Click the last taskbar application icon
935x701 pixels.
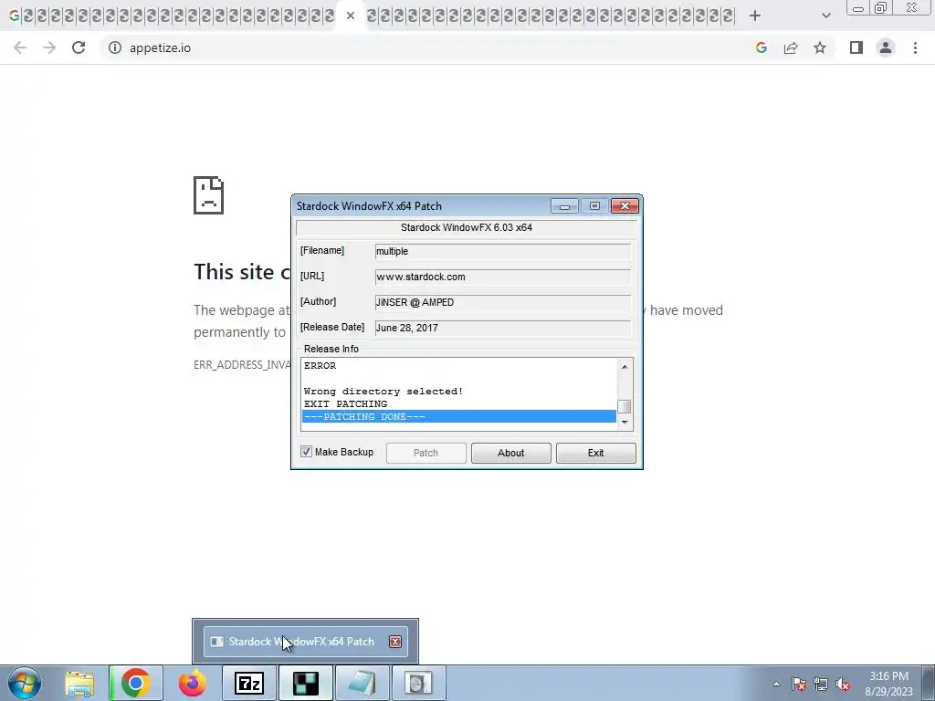pos(418,683)
